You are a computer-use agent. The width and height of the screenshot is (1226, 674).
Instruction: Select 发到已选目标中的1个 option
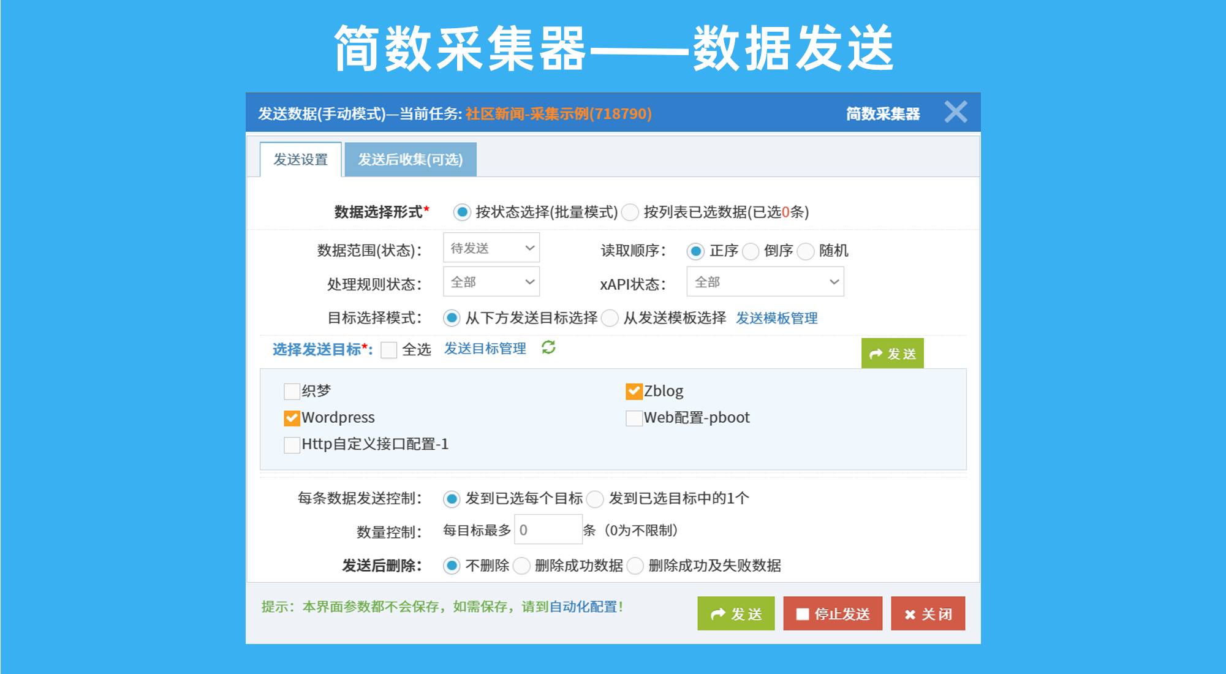595,499
